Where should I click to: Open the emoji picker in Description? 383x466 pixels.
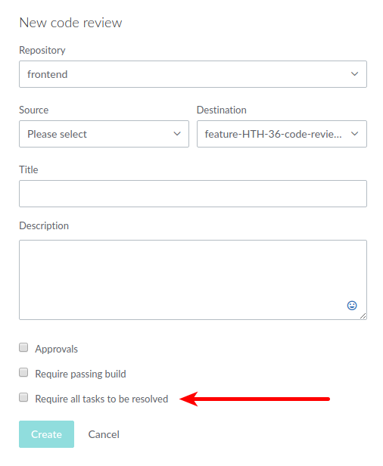(x=352, y=305)
